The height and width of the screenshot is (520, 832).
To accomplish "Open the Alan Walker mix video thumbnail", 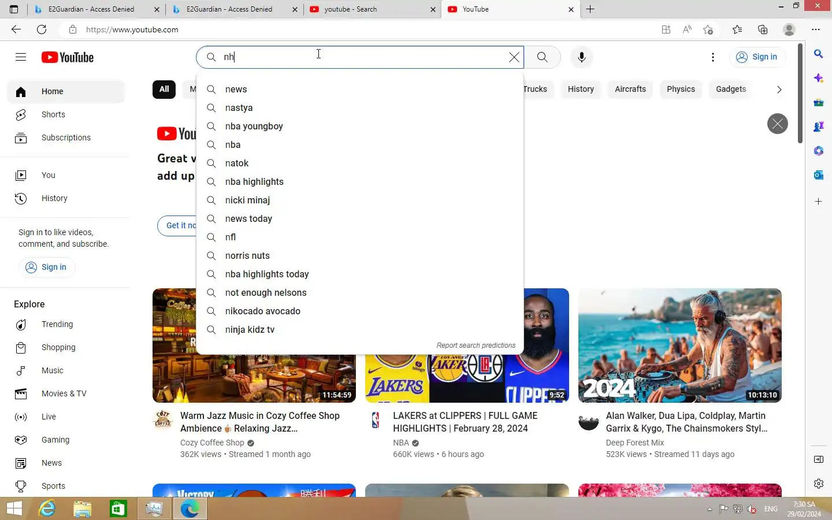I will point(680,346).
